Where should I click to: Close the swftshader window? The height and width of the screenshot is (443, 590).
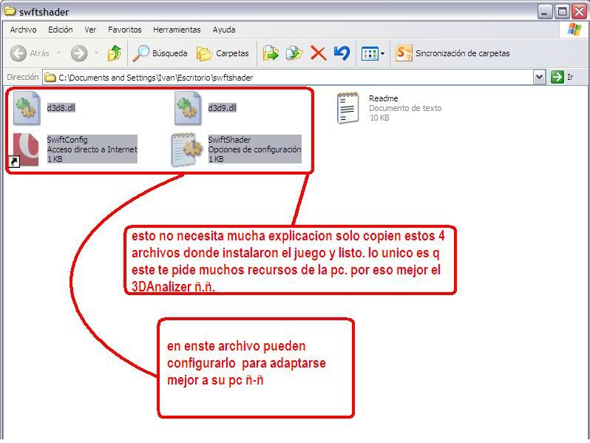580,12
